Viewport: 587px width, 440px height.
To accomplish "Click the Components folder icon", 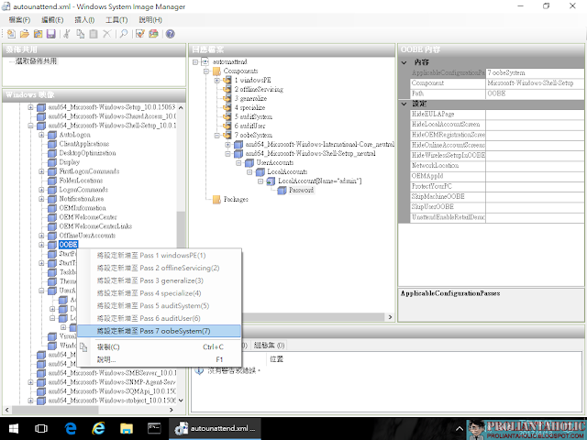I will coord(216,71).
